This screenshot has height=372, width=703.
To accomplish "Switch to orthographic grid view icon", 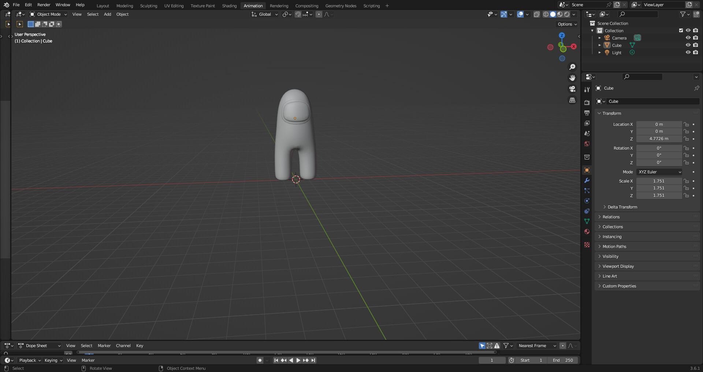I will pyautogui.click(x=572, y=100).
